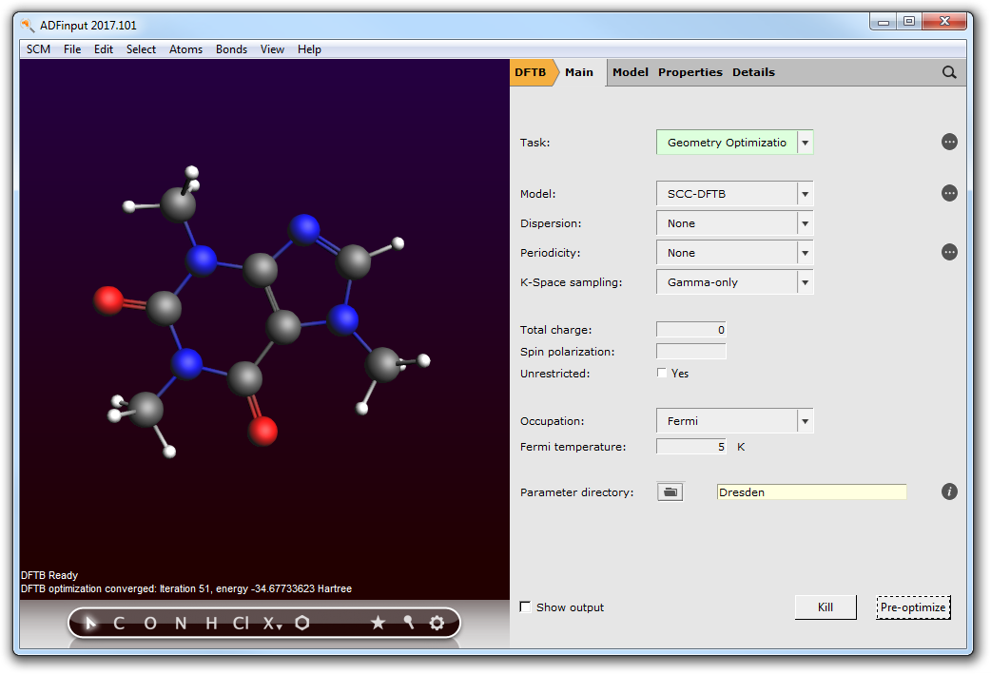Open the View menu
Screen dimensions: 991x674
272,49
